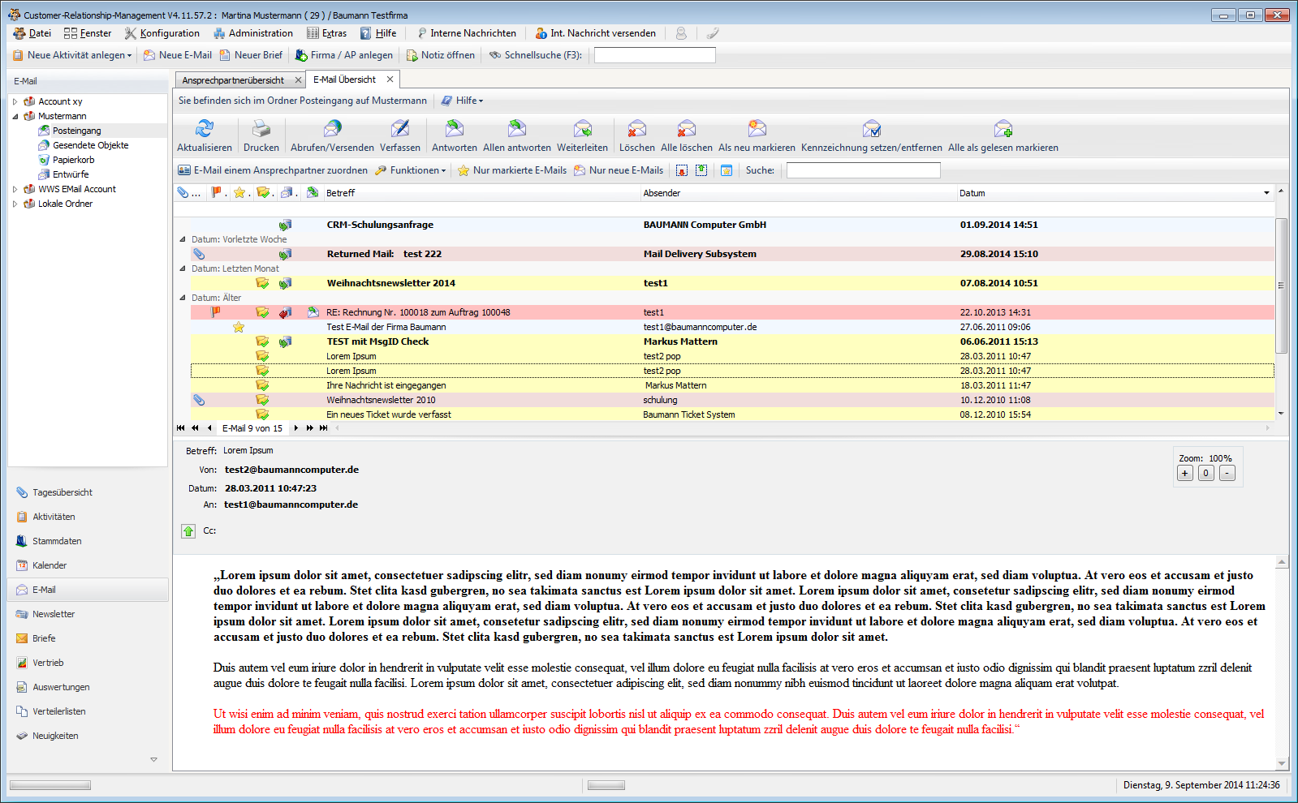Click the Löschen delete mail icon

(x=636, y=129)
